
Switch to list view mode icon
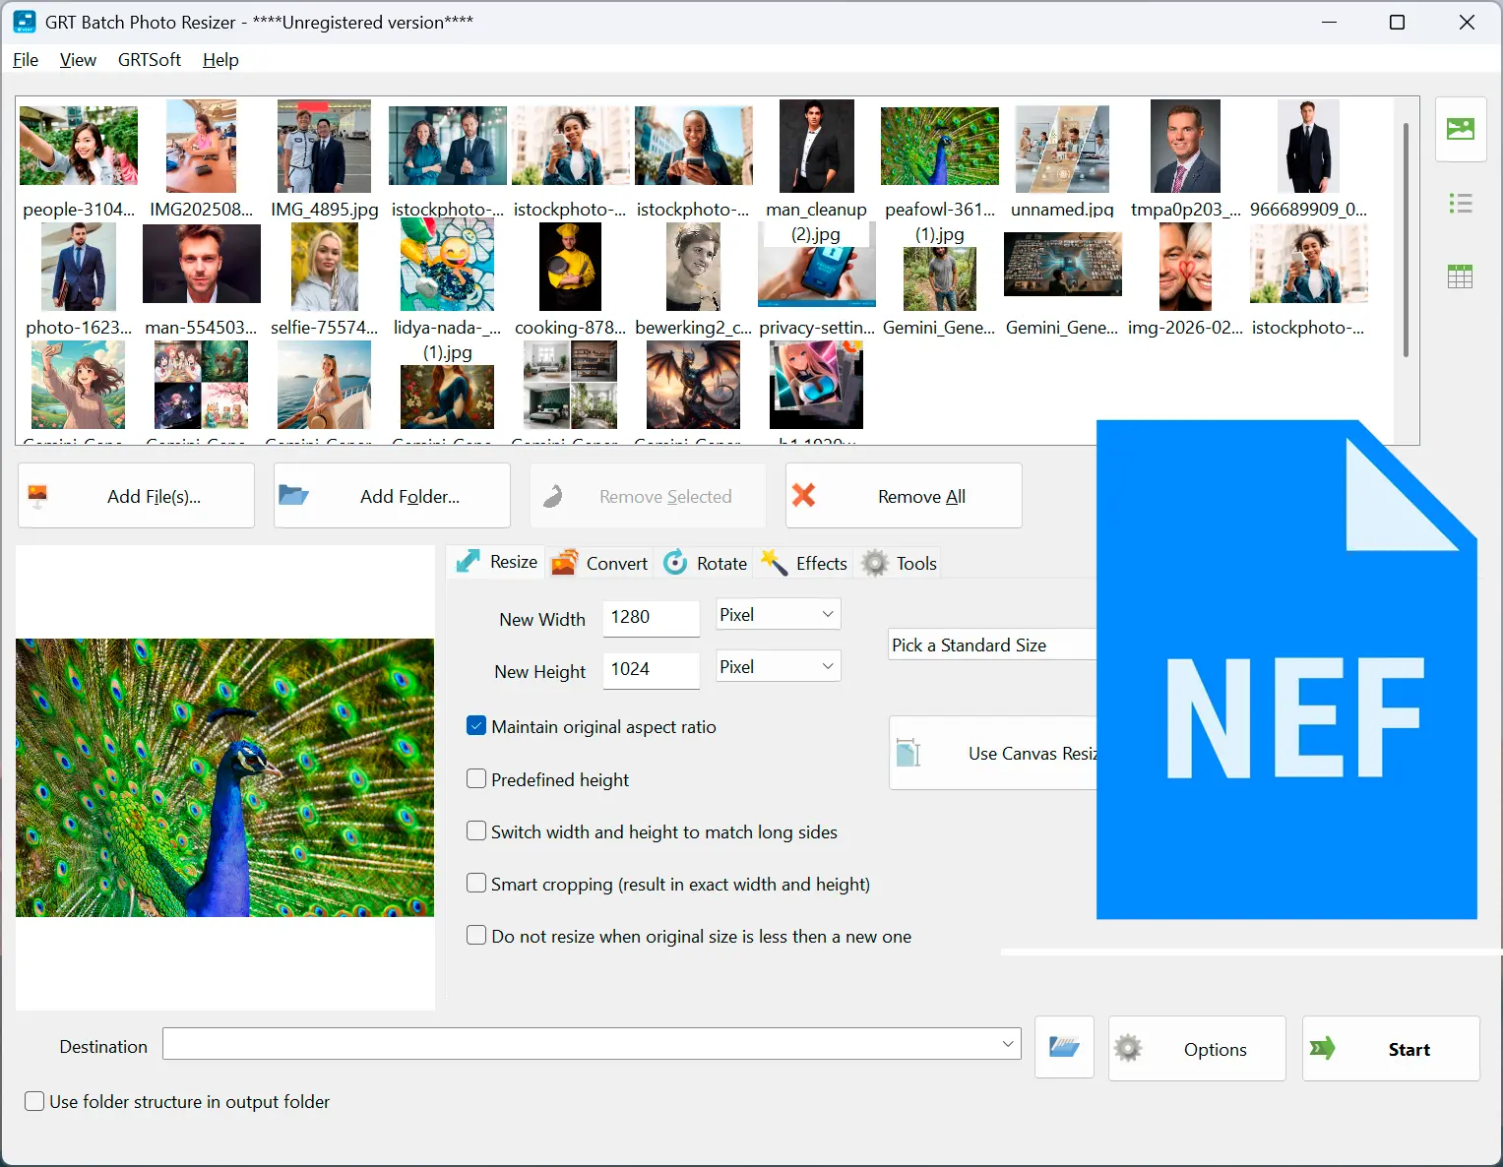[1461, 204]
